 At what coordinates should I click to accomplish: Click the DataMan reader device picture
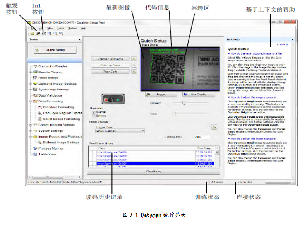(x=113, y=99)
